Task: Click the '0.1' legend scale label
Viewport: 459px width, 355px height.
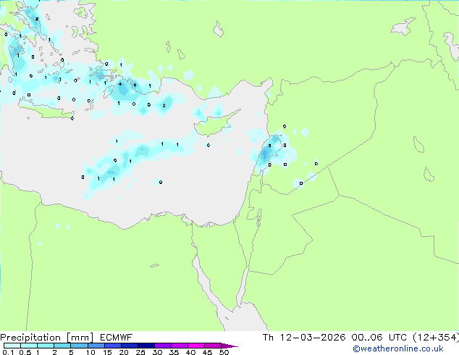Action: click(x=8, y=352)
